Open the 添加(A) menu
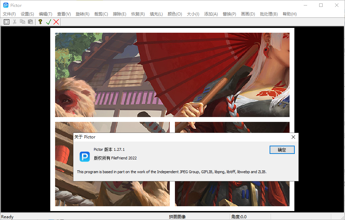Image resolution: width=345 pixels, height=220 pixels. point(211,14)
